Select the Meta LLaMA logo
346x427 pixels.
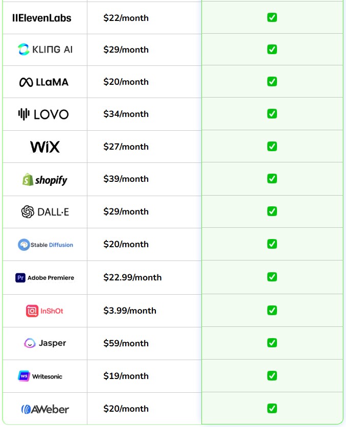44,82
